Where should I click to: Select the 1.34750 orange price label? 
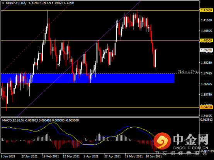click(x=206, y=107)
